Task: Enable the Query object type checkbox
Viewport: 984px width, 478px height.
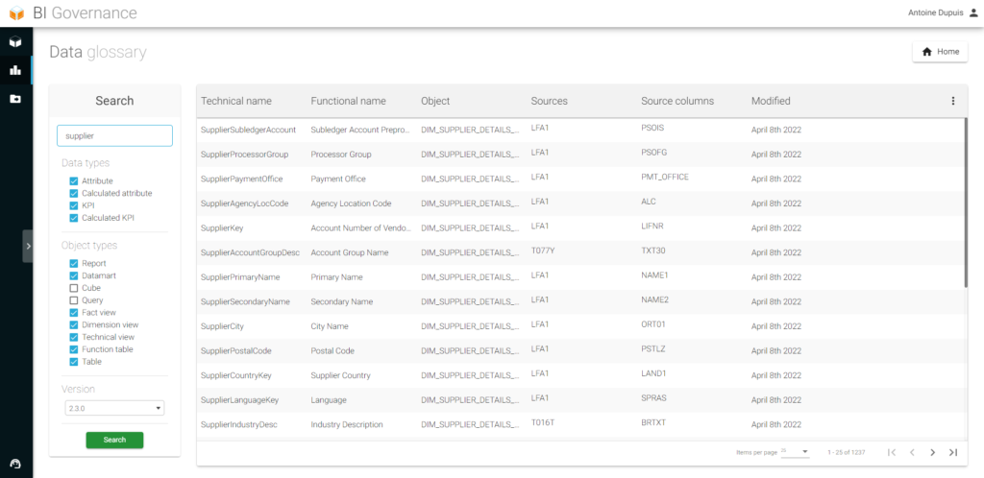Action: 73,300
